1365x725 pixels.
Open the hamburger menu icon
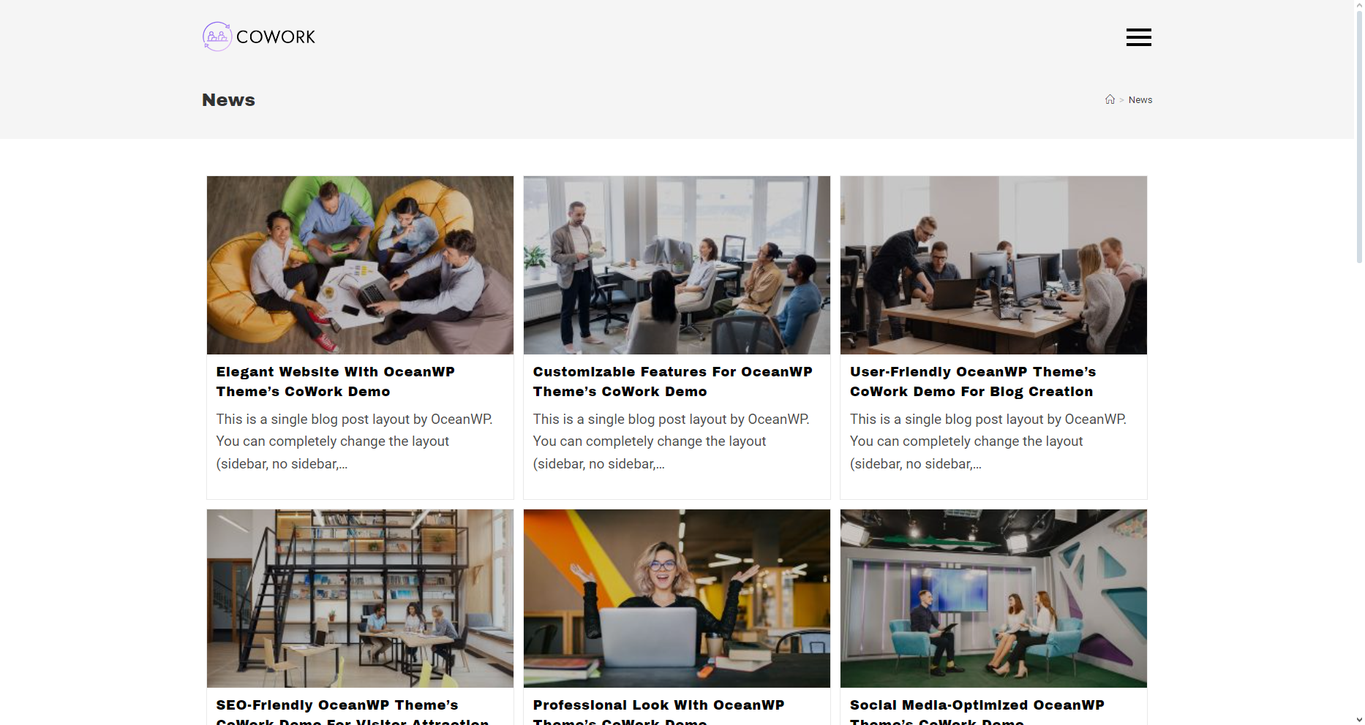[x=1138, y=37]
